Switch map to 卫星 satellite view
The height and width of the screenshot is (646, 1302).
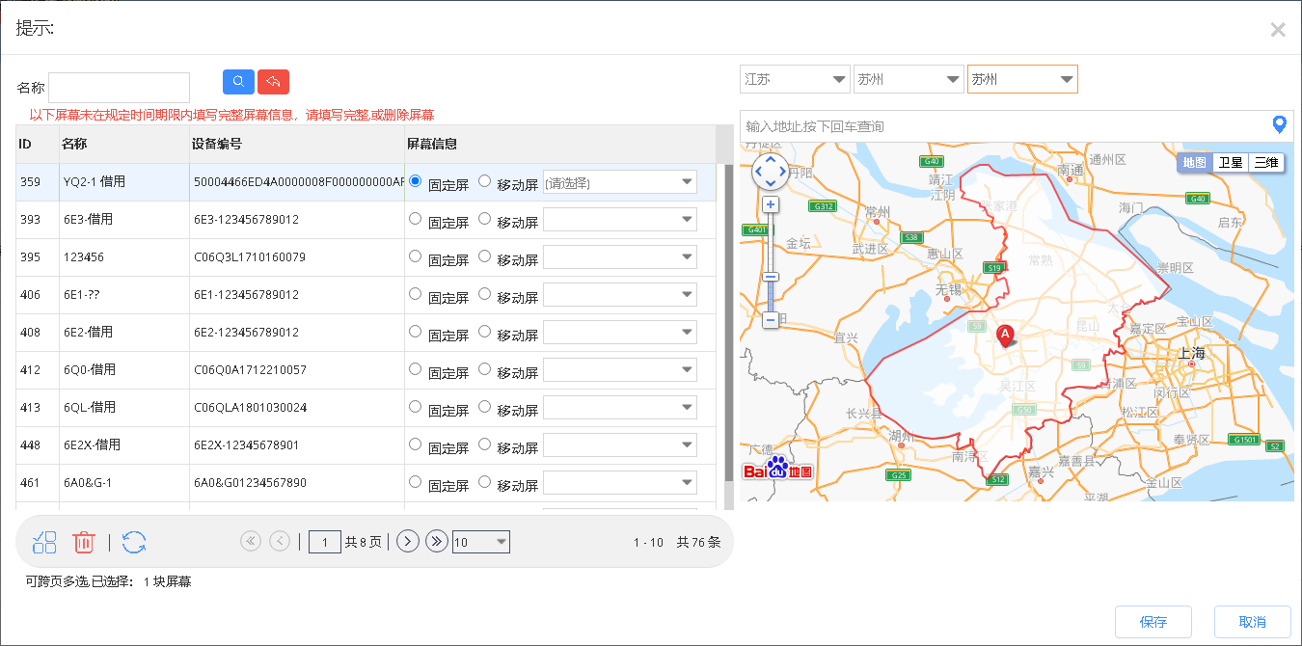click(1230, 163)
